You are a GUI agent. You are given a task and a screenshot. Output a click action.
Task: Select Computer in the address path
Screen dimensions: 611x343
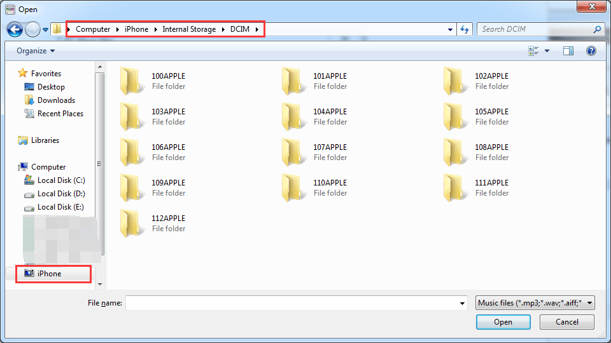(93, 29)
